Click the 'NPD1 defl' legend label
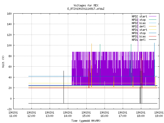 [x=139, y=40]
